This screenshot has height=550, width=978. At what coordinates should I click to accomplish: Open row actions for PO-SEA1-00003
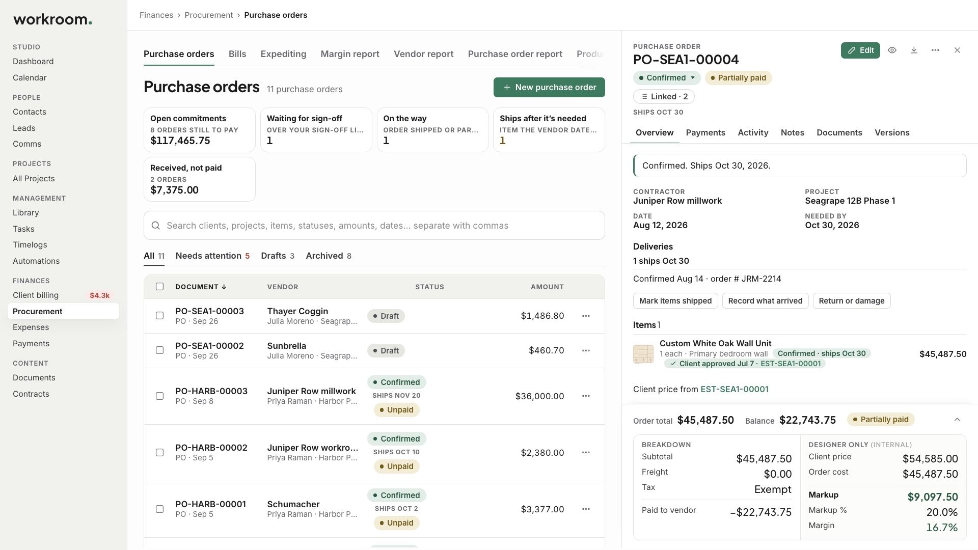[586, 316]
